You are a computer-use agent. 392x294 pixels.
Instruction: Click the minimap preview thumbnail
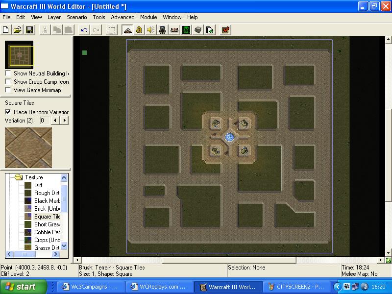click(x=19, y=55)
